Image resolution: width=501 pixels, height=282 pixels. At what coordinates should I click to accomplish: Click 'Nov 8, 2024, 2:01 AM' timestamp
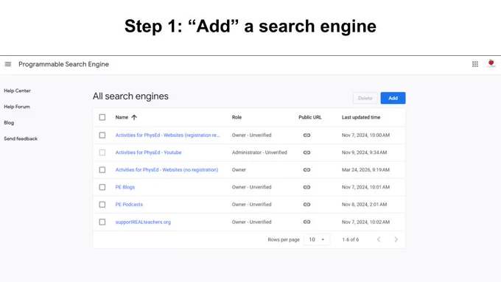364,205
